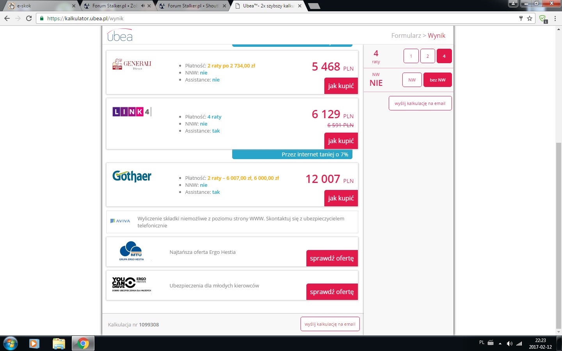Click the 5 468 PLN price

click(x=333, y=67)
